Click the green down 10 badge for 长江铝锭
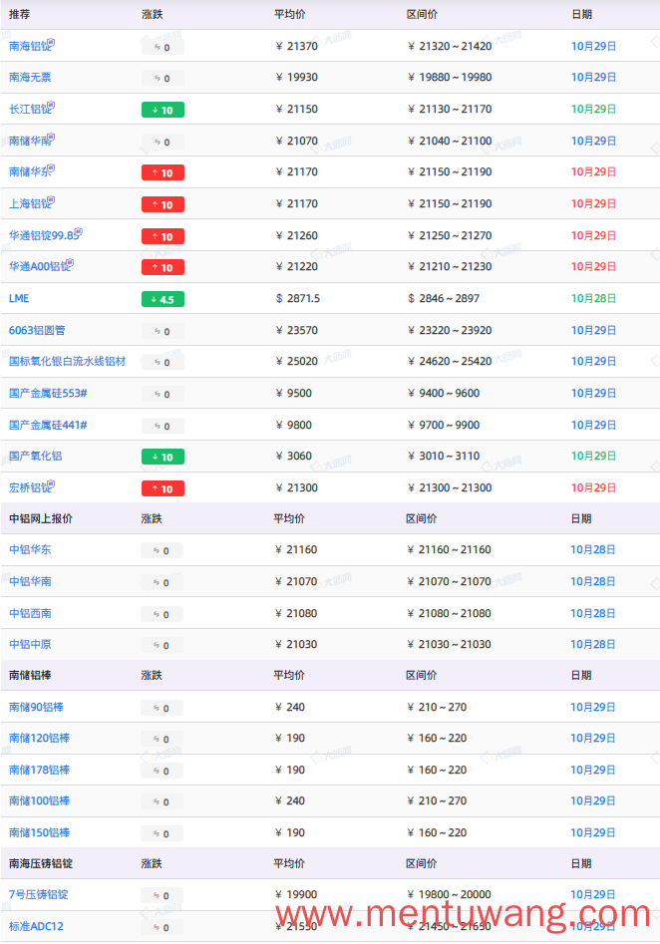Viewport: 660px width, 944px height. [163, 111]
